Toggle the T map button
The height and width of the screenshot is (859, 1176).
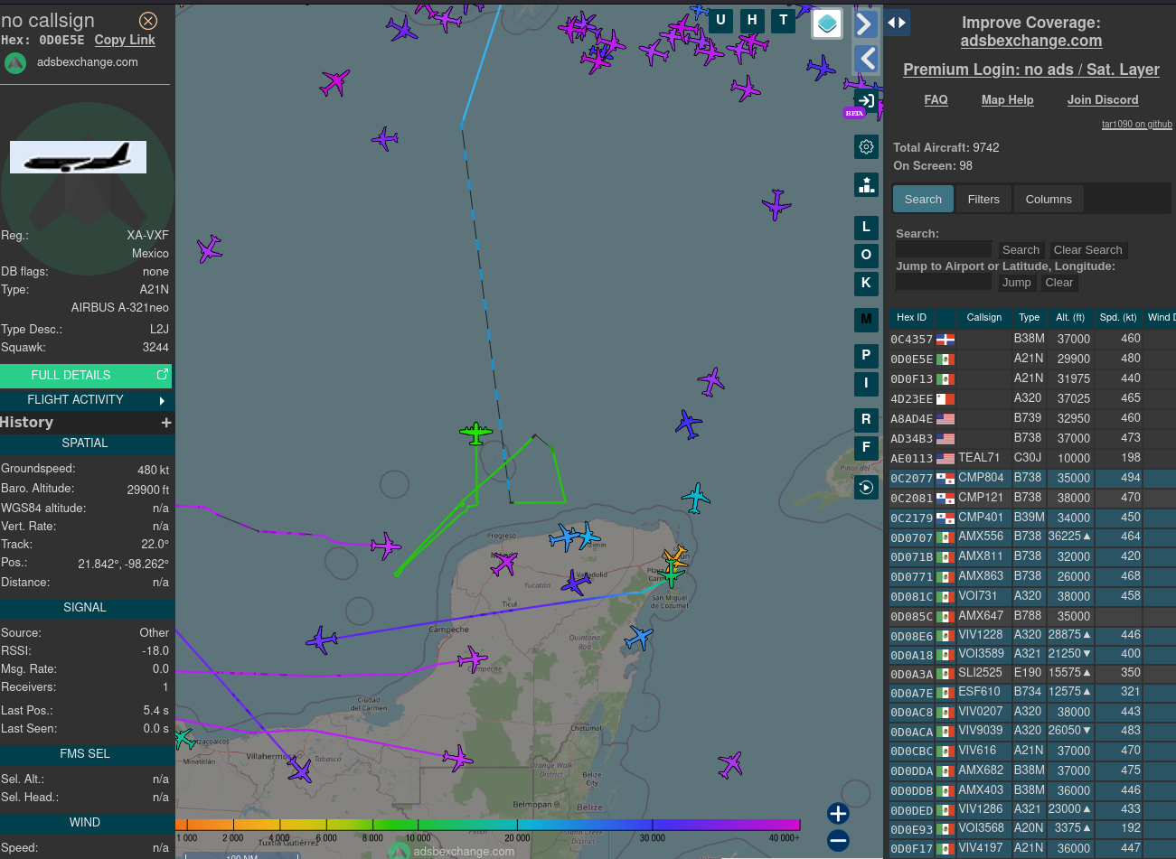point(784,20)
